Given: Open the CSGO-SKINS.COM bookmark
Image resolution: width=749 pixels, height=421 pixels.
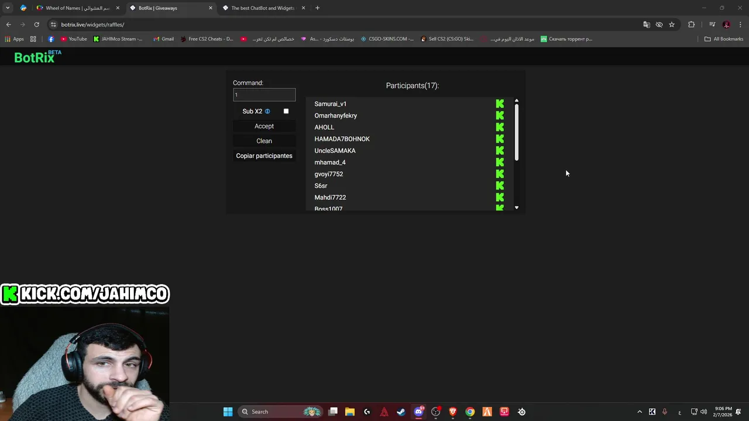Looking at the screenshot, I should tap(387, 39).
